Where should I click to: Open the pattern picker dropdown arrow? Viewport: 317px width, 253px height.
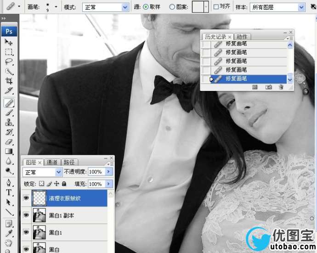(206, 7)
